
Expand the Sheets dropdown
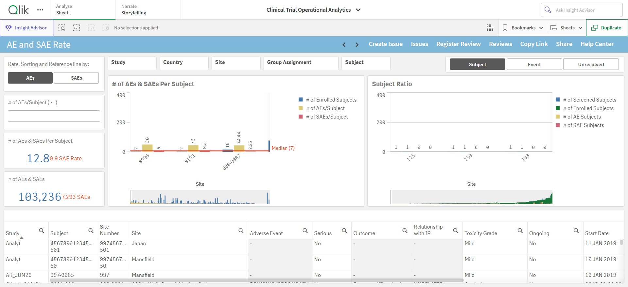[x=567, y=28]
